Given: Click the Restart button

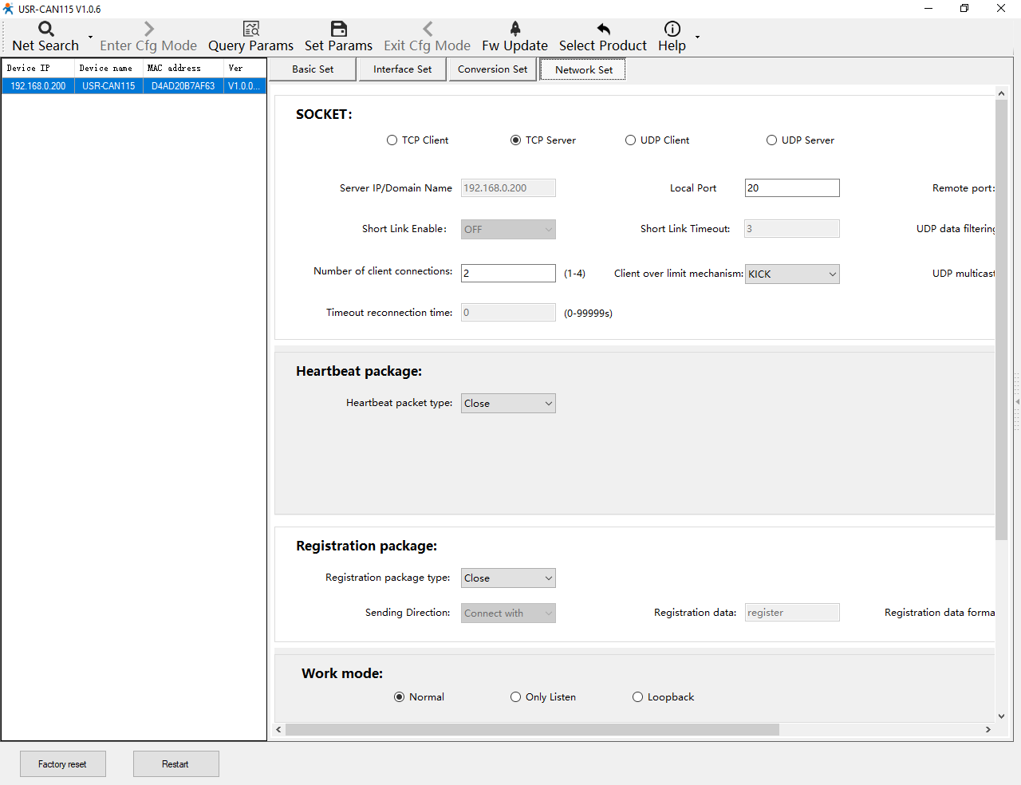Looking at the screenshot, I should pyautogui.click(x=175, y=764).
